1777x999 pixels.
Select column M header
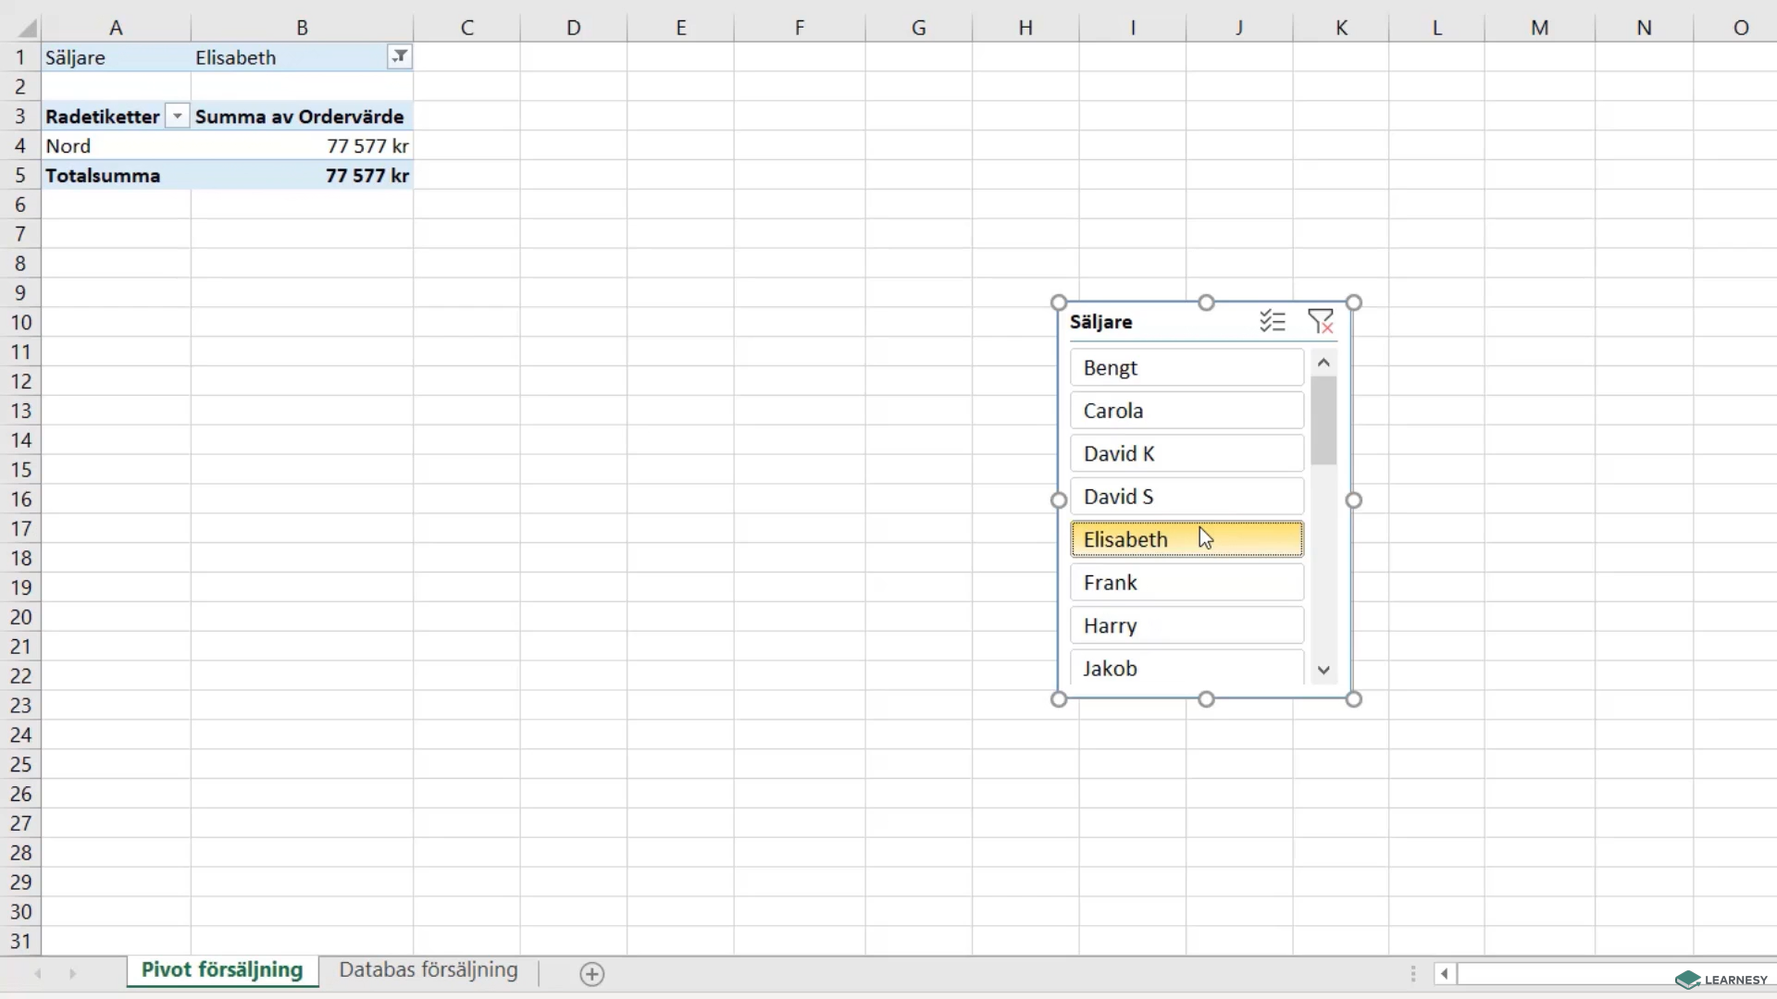(1539, 28)
